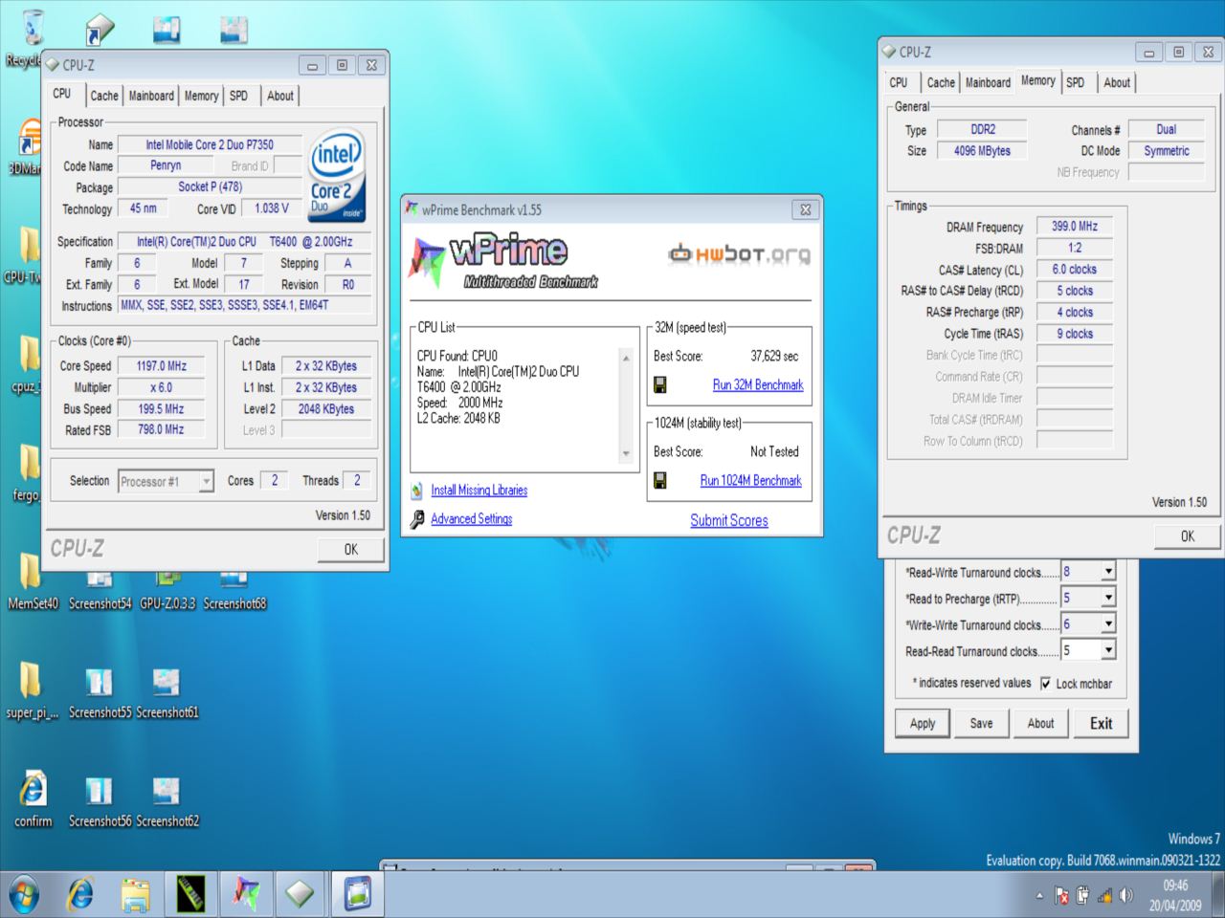This screenshot has width=1225, height=918.
Task: Switch to MemSet via its green taskbar icon
Action: (190, 895)
